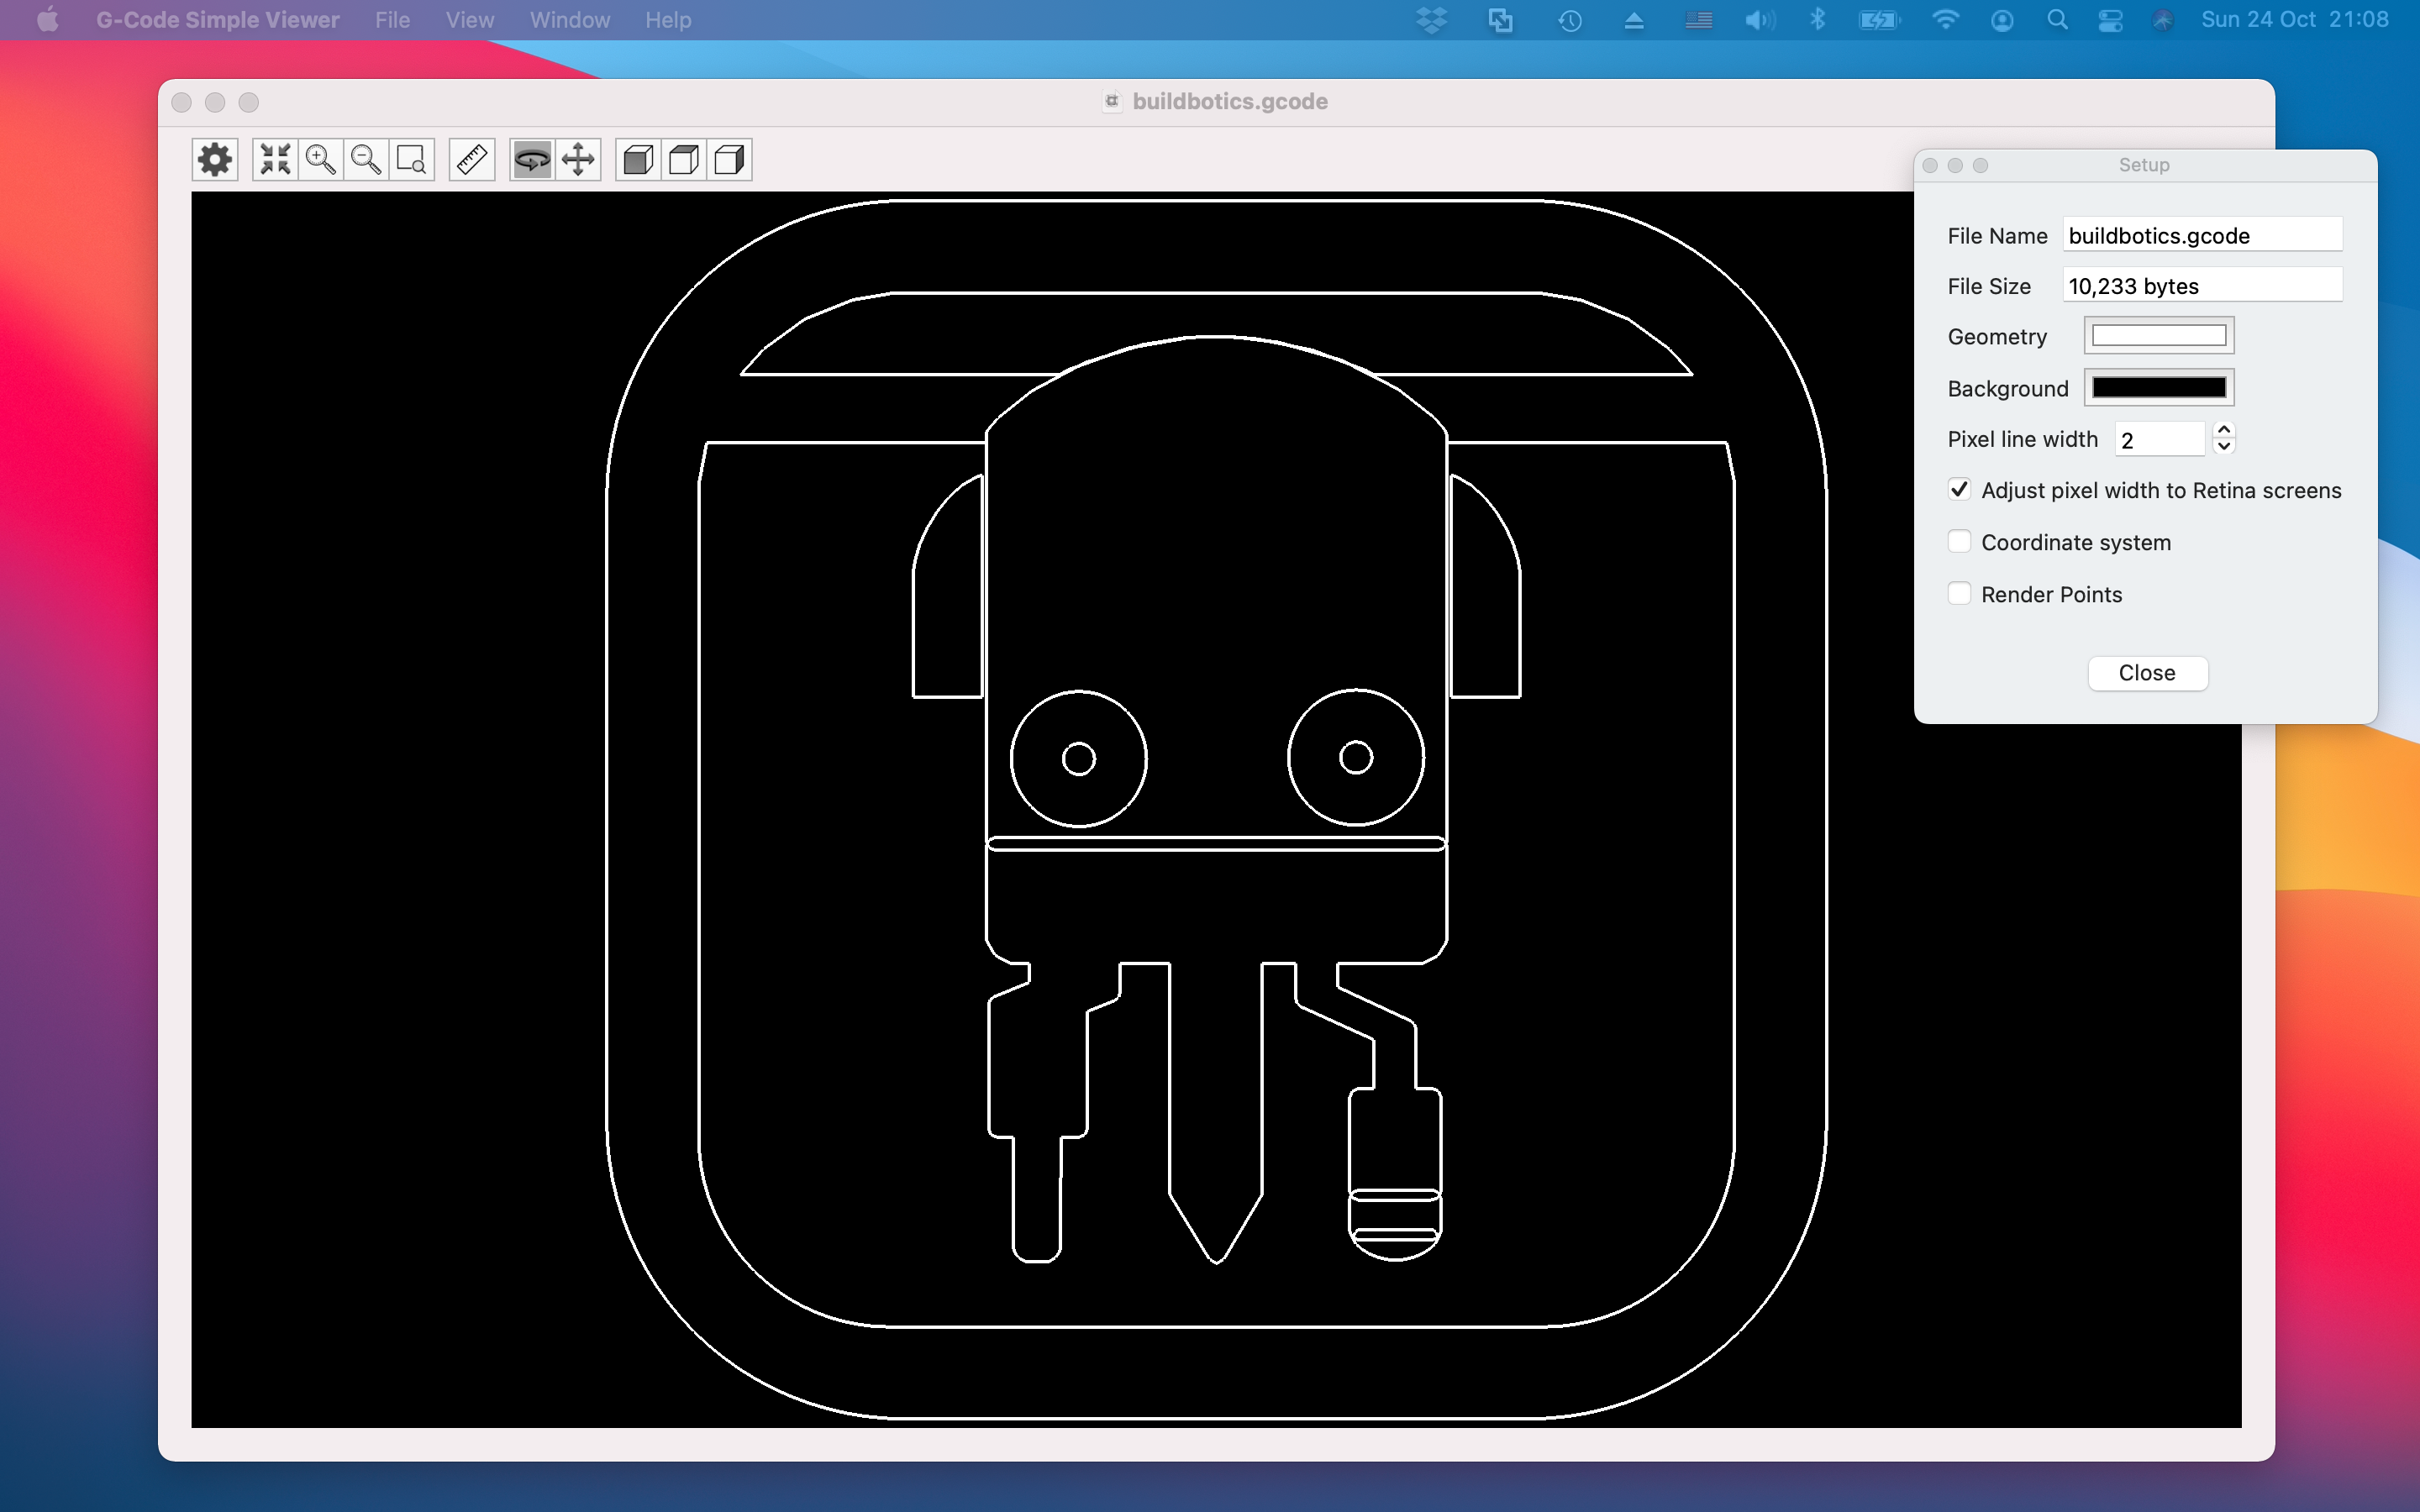Click the zoom in magnifier
Screen dimensions: 2420x1512
coord(321,160)
